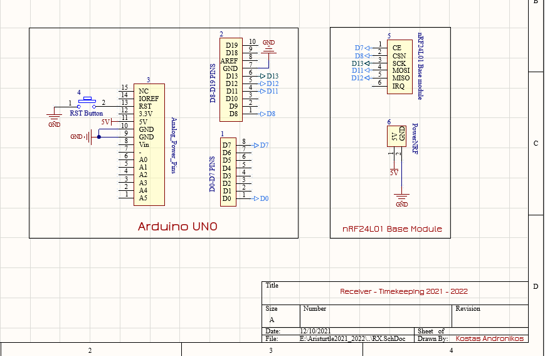Click the D7 port next to nRF24L01 CE pin
Viewport: 545px width, 356px height.
click(x=361, y=48)
